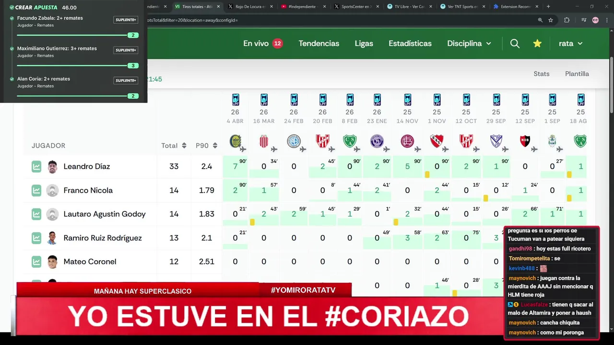This screenshot has height=345, width=614.
Task: Click the Newell's crest for 12 SEP match
Action: [x=525, y=141]
